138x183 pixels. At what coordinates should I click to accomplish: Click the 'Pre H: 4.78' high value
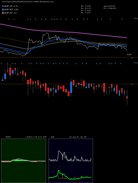(x=86, y=8)
